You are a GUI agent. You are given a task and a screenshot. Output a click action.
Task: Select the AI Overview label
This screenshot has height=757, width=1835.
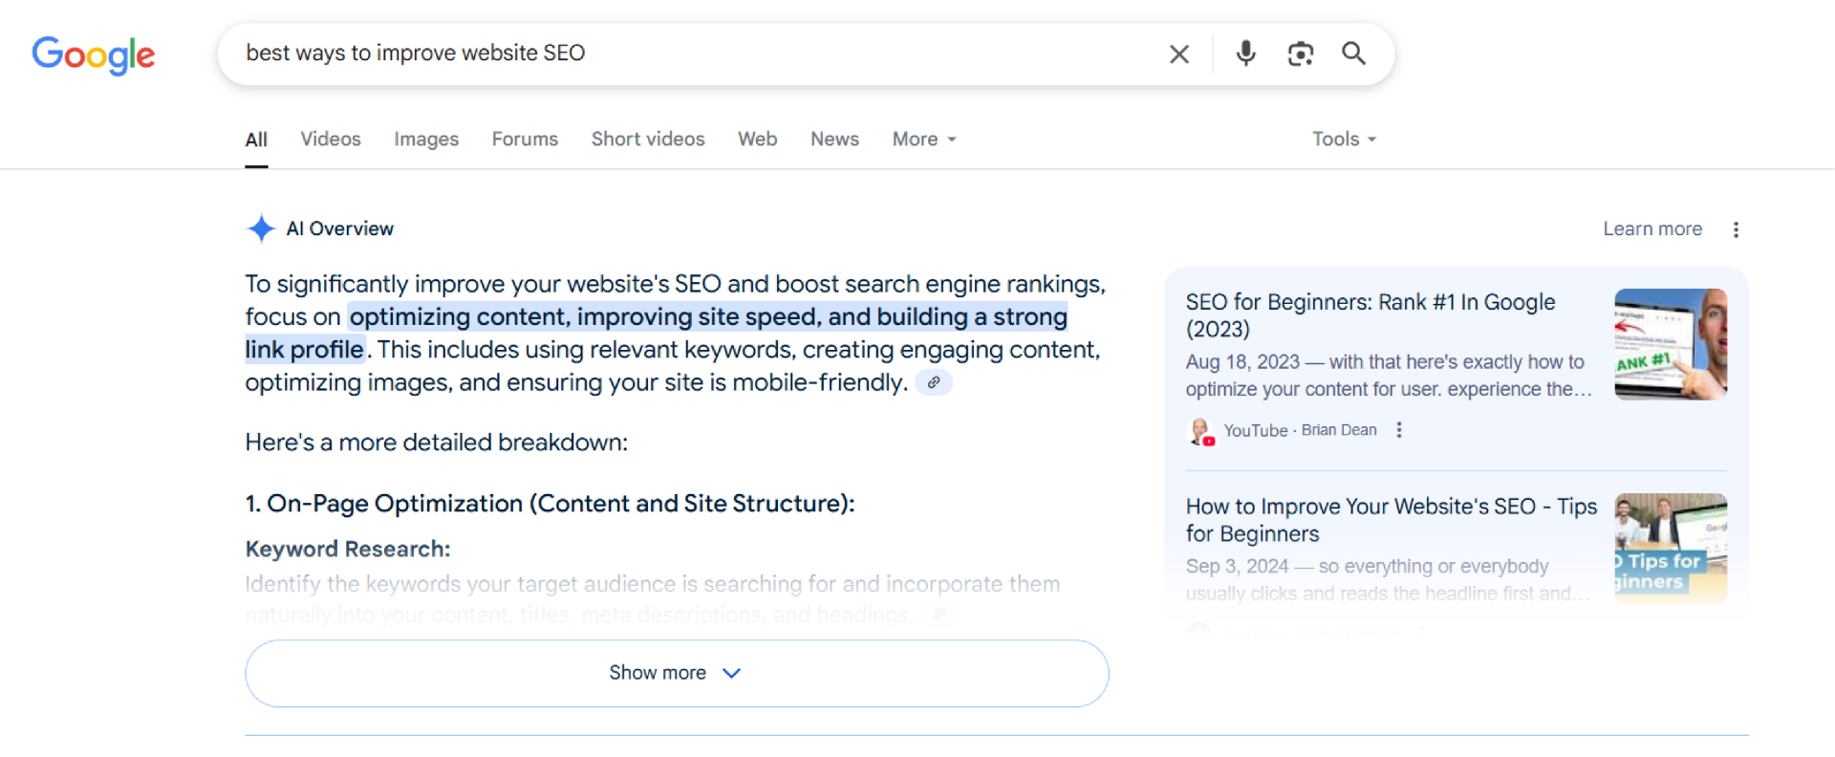point(339,229)
